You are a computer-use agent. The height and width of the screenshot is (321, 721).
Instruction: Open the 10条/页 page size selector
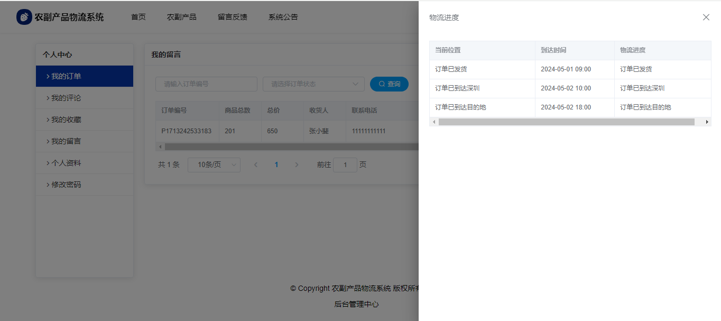(x=214, y=165)
